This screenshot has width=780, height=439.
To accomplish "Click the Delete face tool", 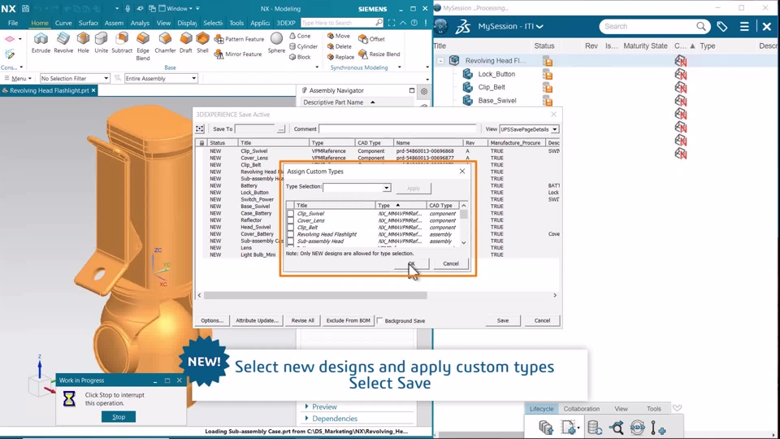I will [340, 46].
